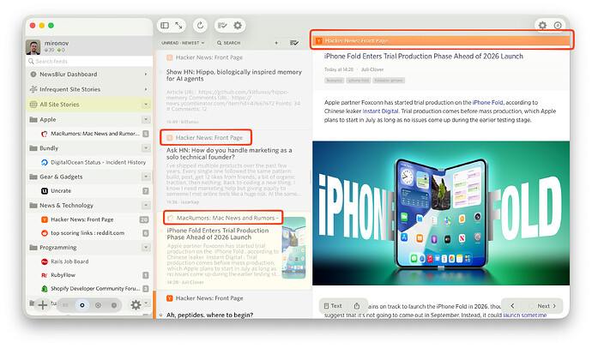
Task: Follow the iPhone Fold link in article
Action: (x=487, y=102)
